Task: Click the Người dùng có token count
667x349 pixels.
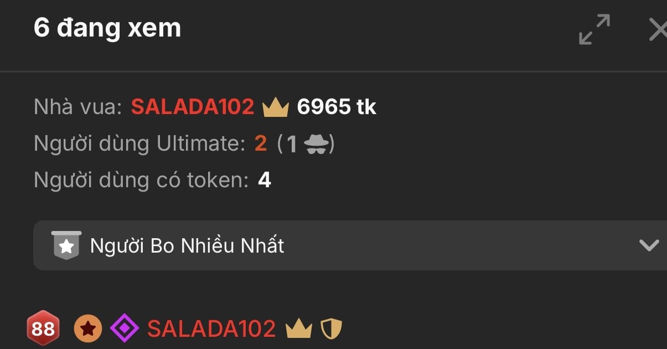Action: click(x=265, y=180)
